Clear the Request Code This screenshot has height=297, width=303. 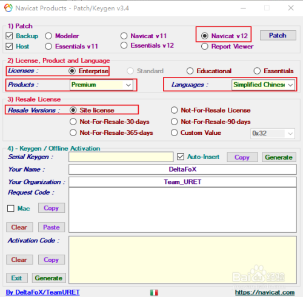pyautogui.click(x=19, y=227)
